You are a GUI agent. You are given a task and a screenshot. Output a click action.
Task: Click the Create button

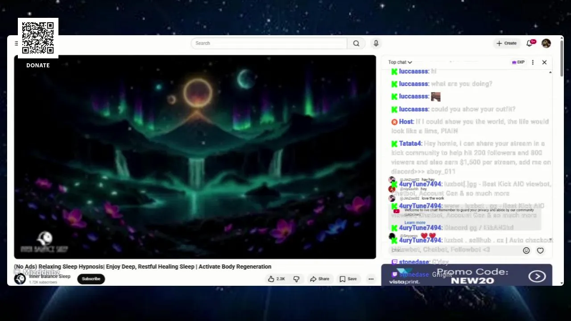tap(506, 43)
